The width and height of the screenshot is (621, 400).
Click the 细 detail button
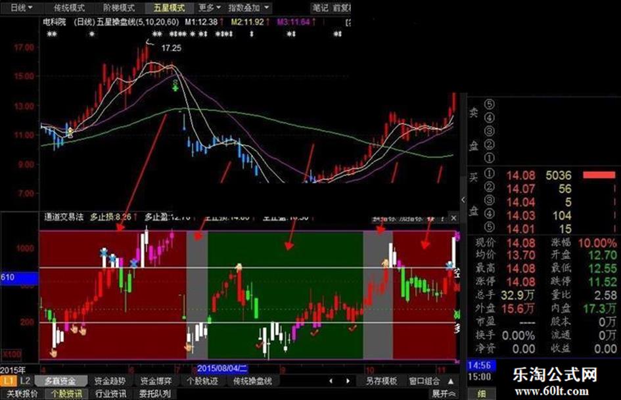click(482, 394)
